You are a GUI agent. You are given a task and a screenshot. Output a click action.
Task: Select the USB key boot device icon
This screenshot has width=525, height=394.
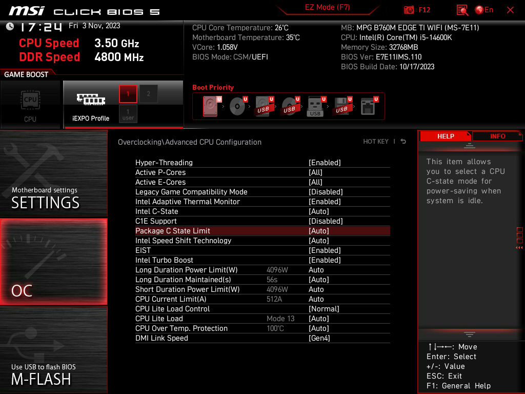(316, 107)
